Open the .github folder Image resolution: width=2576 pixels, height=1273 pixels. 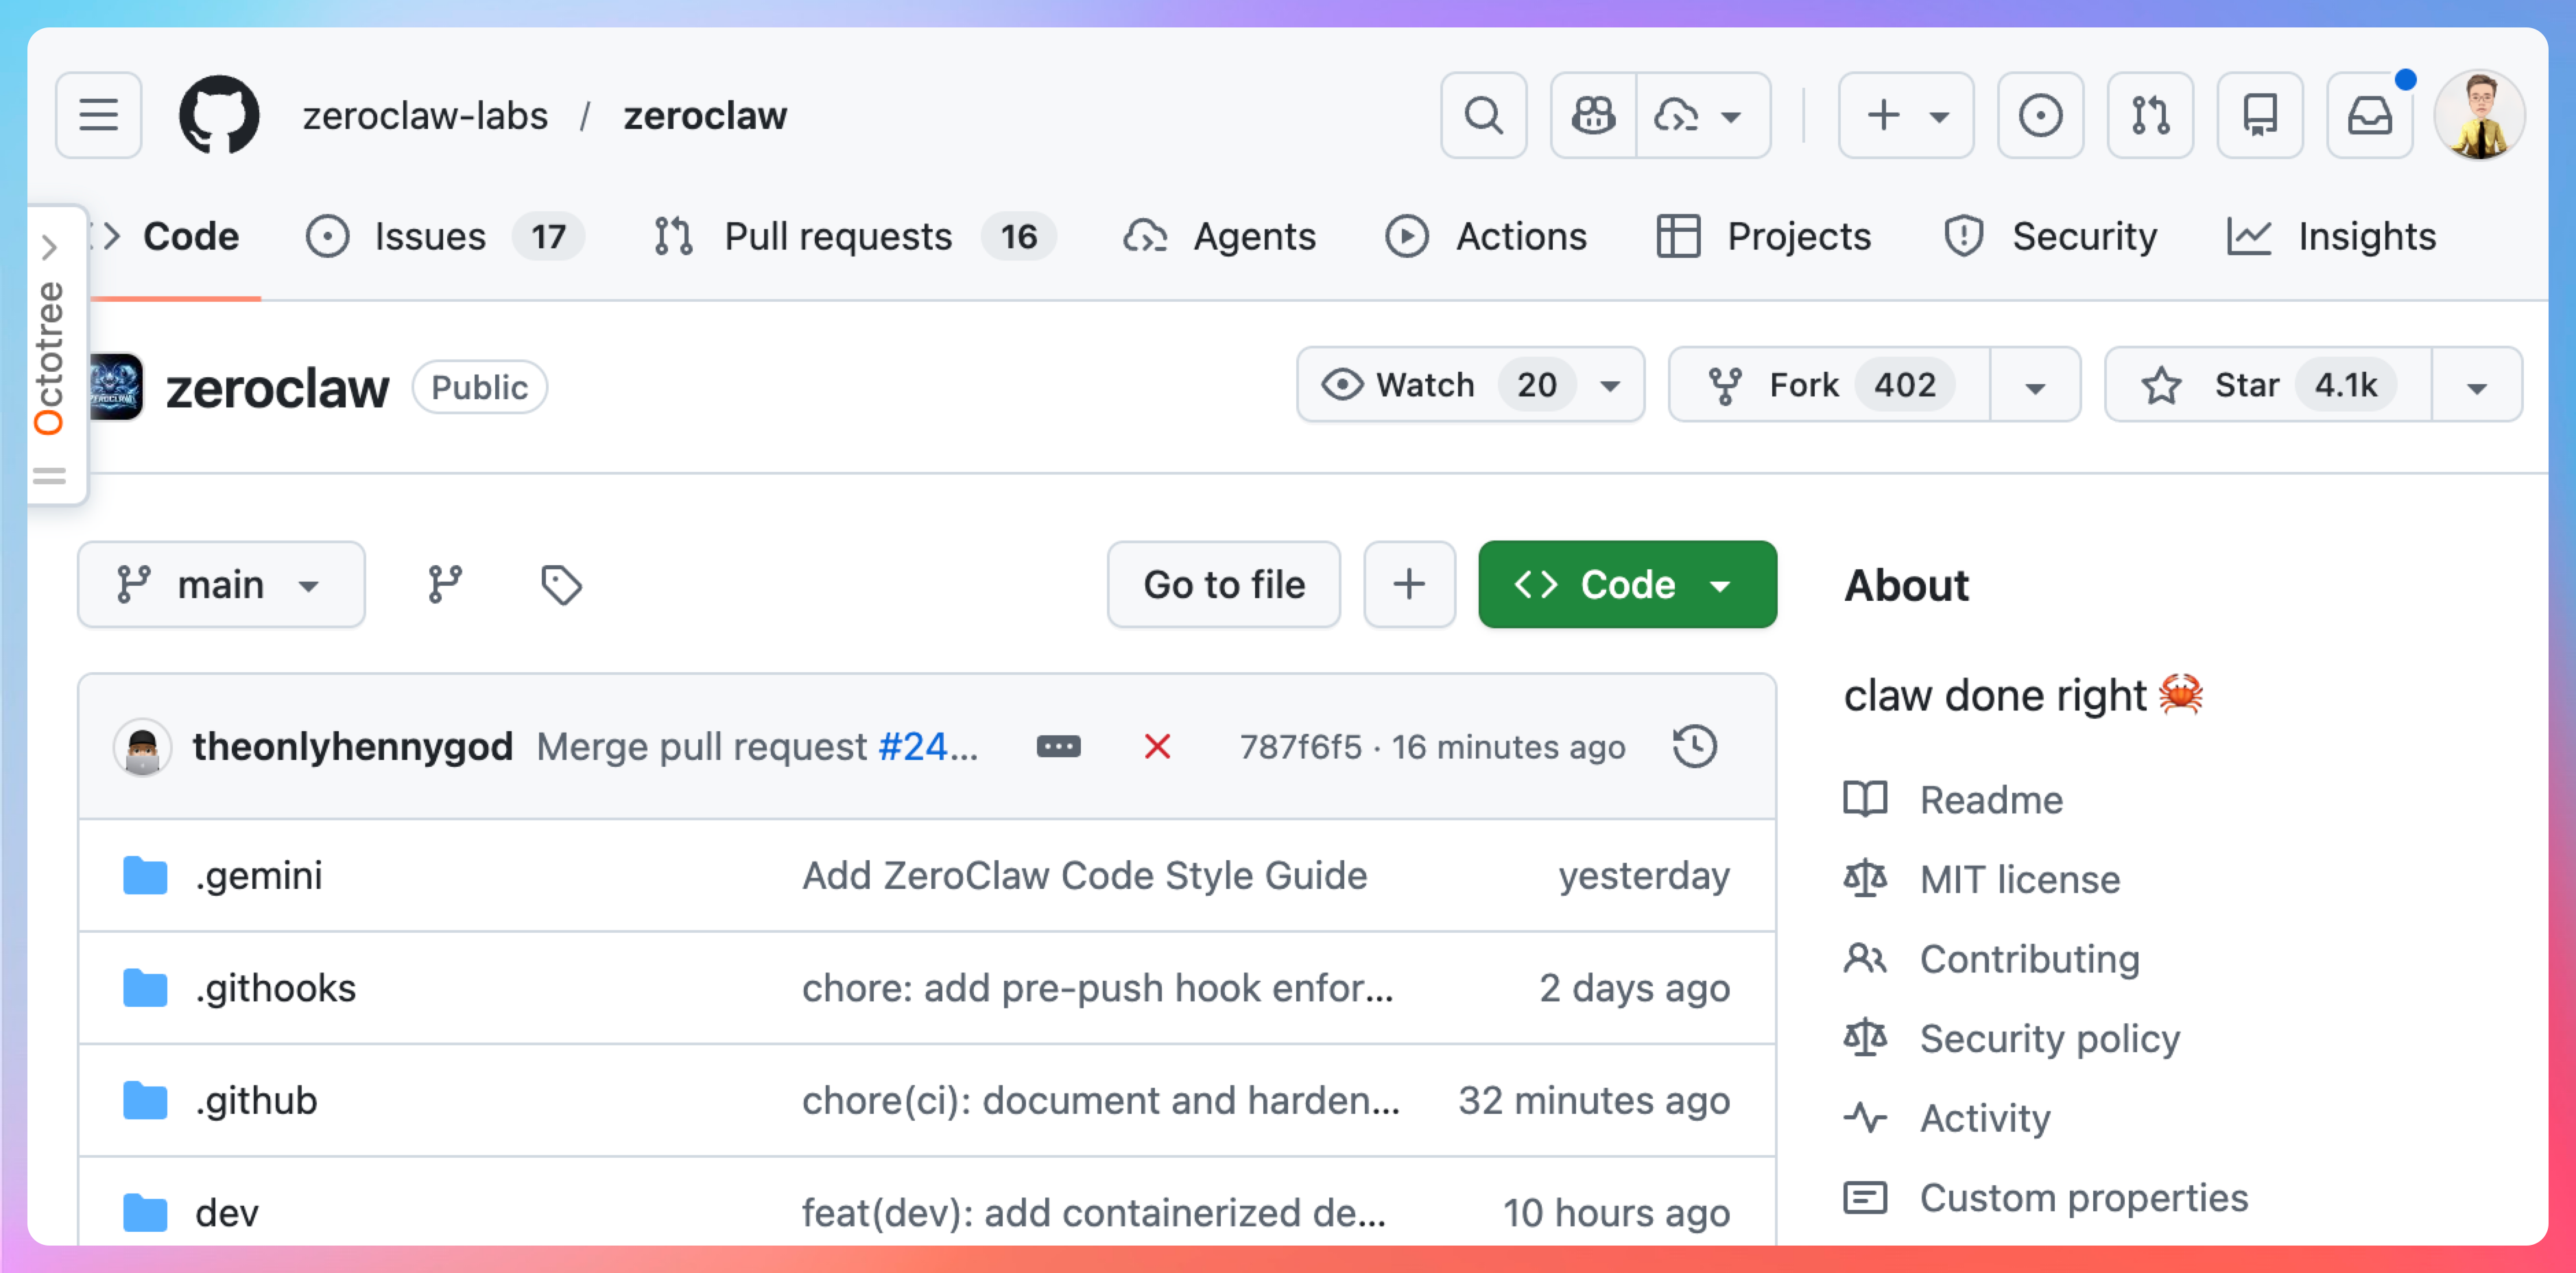point(256,1100)
